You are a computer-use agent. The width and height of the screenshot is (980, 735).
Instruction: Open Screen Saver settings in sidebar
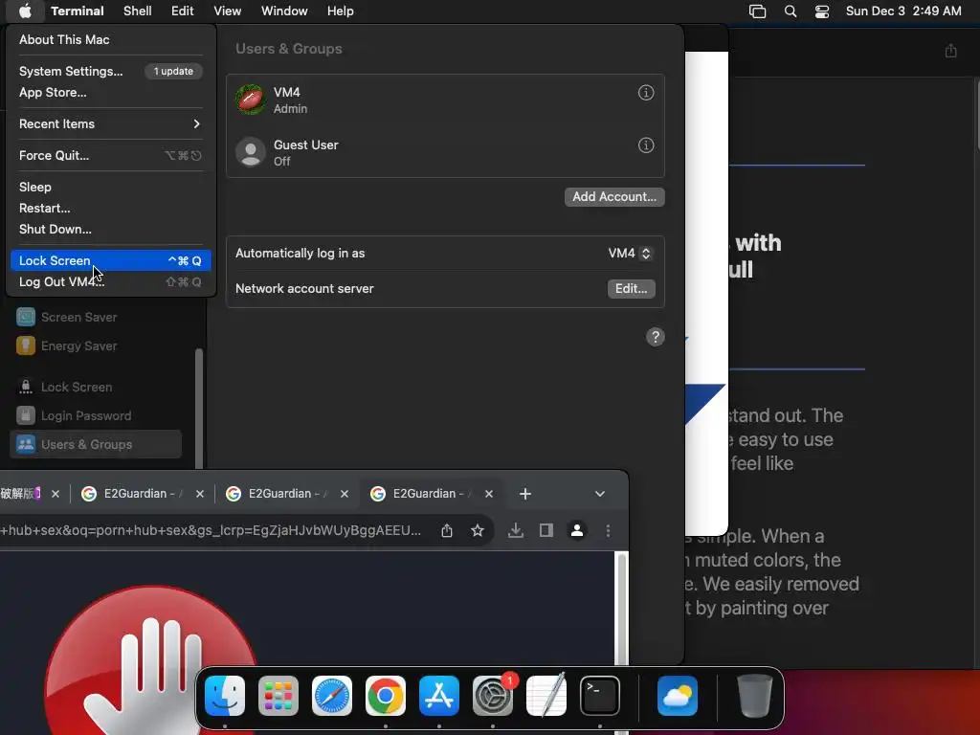click(x=97, y=318)
